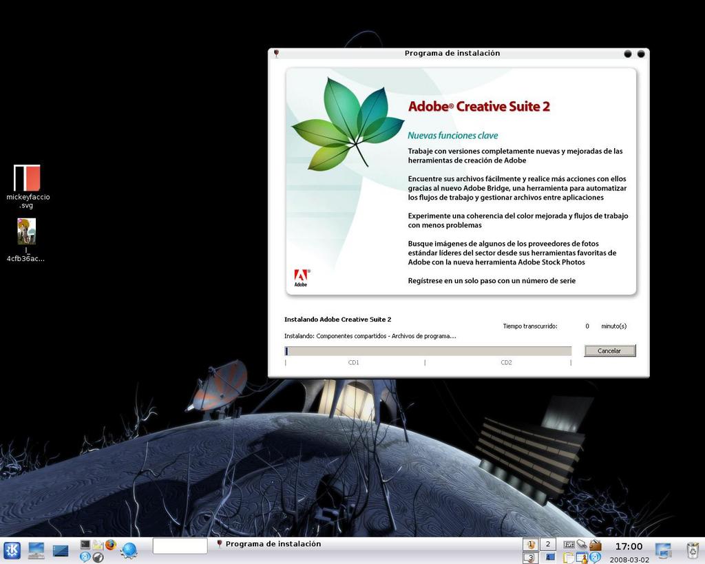
Task: Click Instalando Adobe Creative Suite 2 text
Action: click(337, 320)
